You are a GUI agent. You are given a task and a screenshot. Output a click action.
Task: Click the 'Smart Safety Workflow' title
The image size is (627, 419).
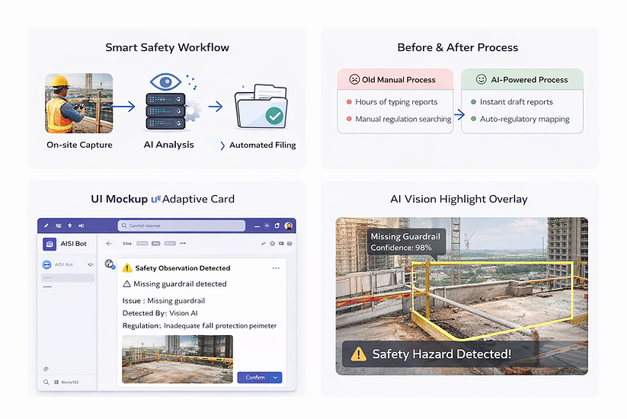(x=167, y=47)
